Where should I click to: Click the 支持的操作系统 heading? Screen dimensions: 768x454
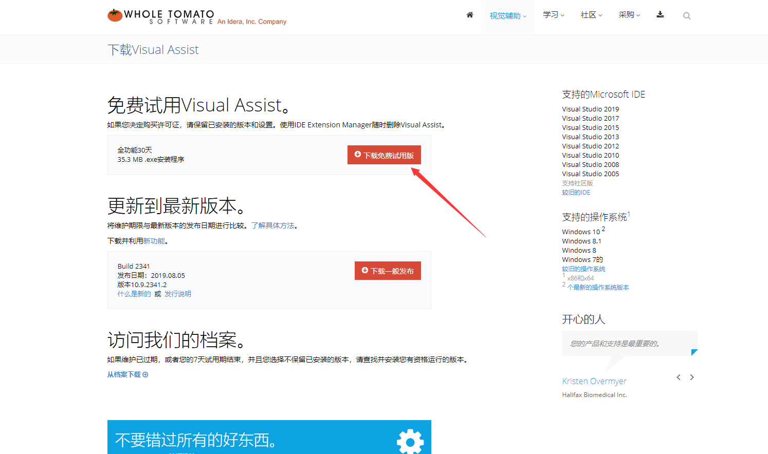click(x=595, y=217)
